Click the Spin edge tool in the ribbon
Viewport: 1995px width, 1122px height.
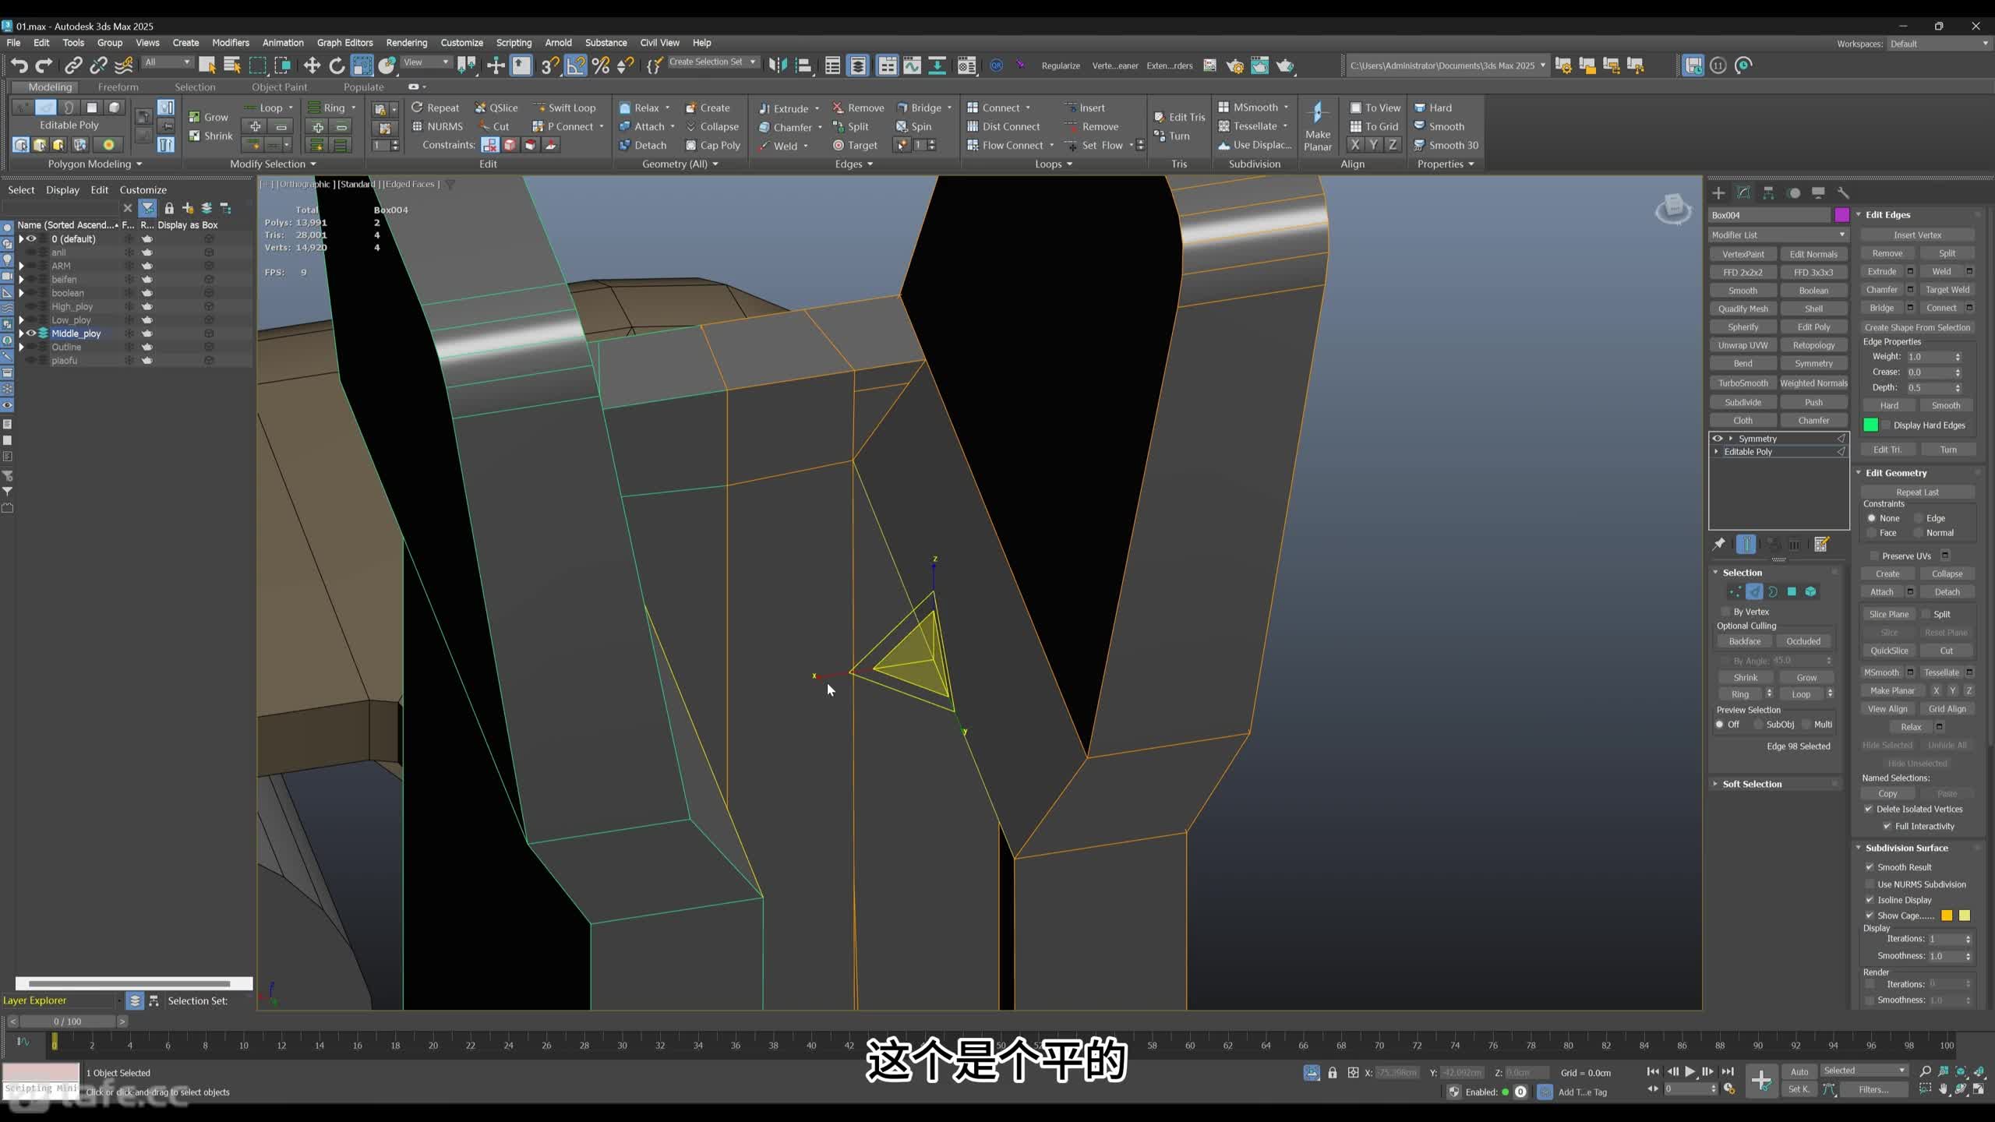tap(913, 126)
